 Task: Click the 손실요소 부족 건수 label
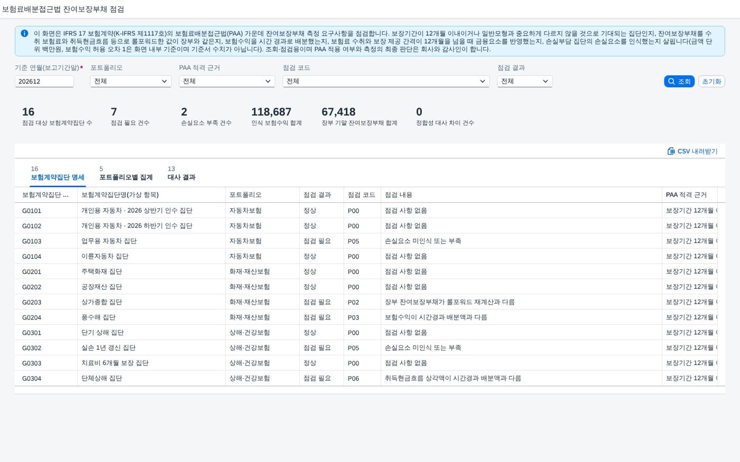pyautogui.click(x=206, y=123)
